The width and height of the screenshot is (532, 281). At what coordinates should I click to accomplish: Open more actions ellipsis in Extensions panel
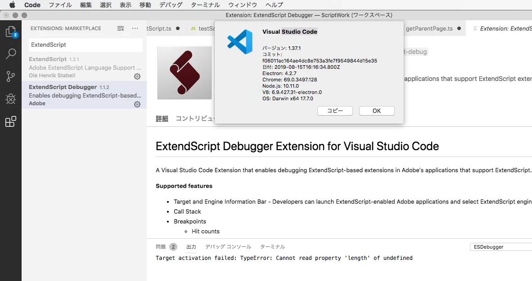tap(135, 28)
